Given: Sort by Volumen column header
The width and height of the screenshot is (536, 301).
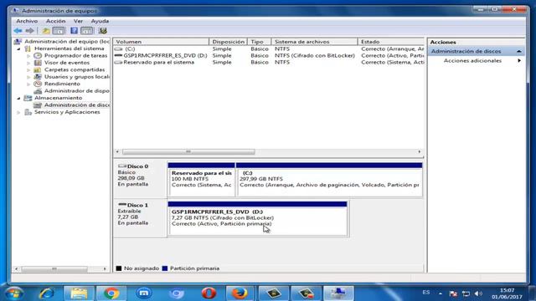Looking at the screenshot, I should [x=161, y=42].
